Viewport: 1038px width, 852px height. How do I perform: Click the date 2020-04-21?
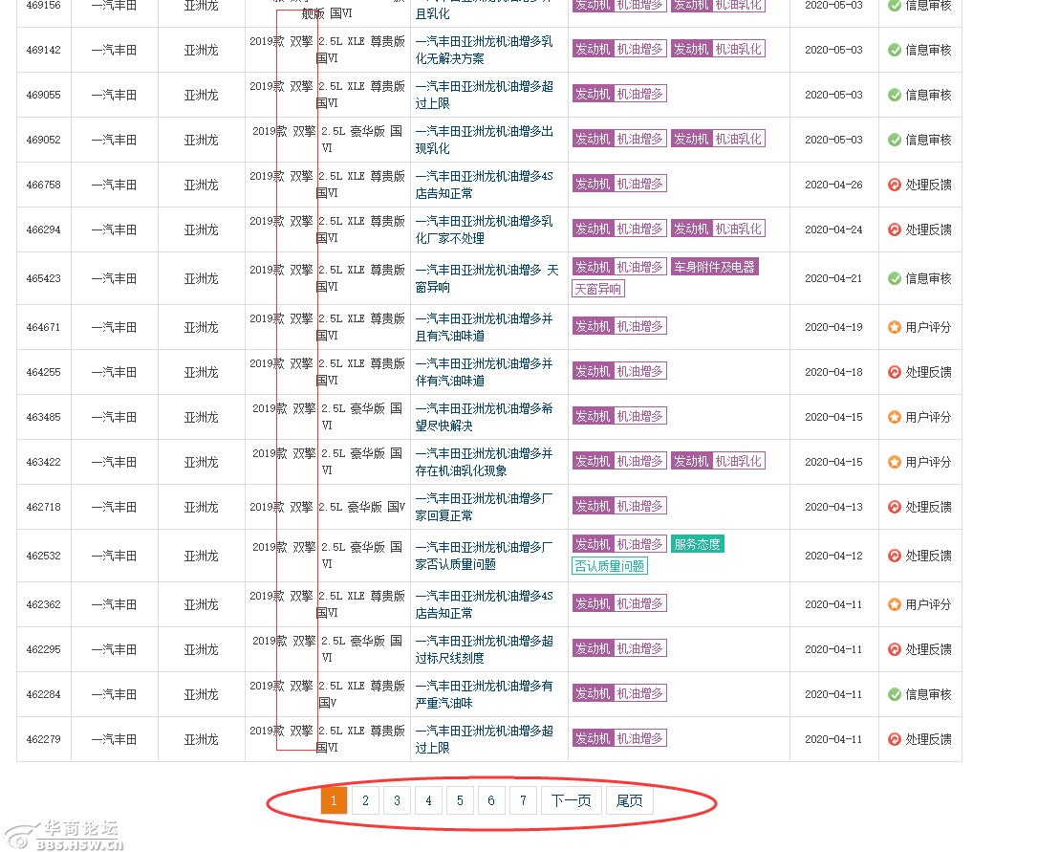click(x=834, y=278)
